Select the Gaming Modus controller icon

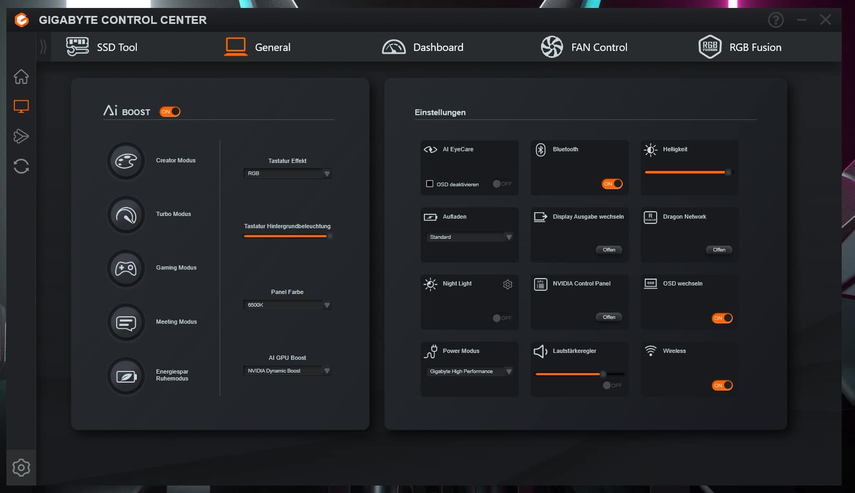(126, 269)
